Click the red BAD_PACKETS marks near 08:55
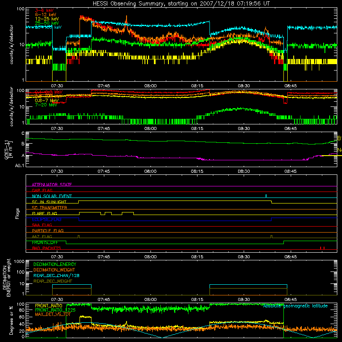Image resolution: width=342 pixels, height=342 pixels. [322, 248]
